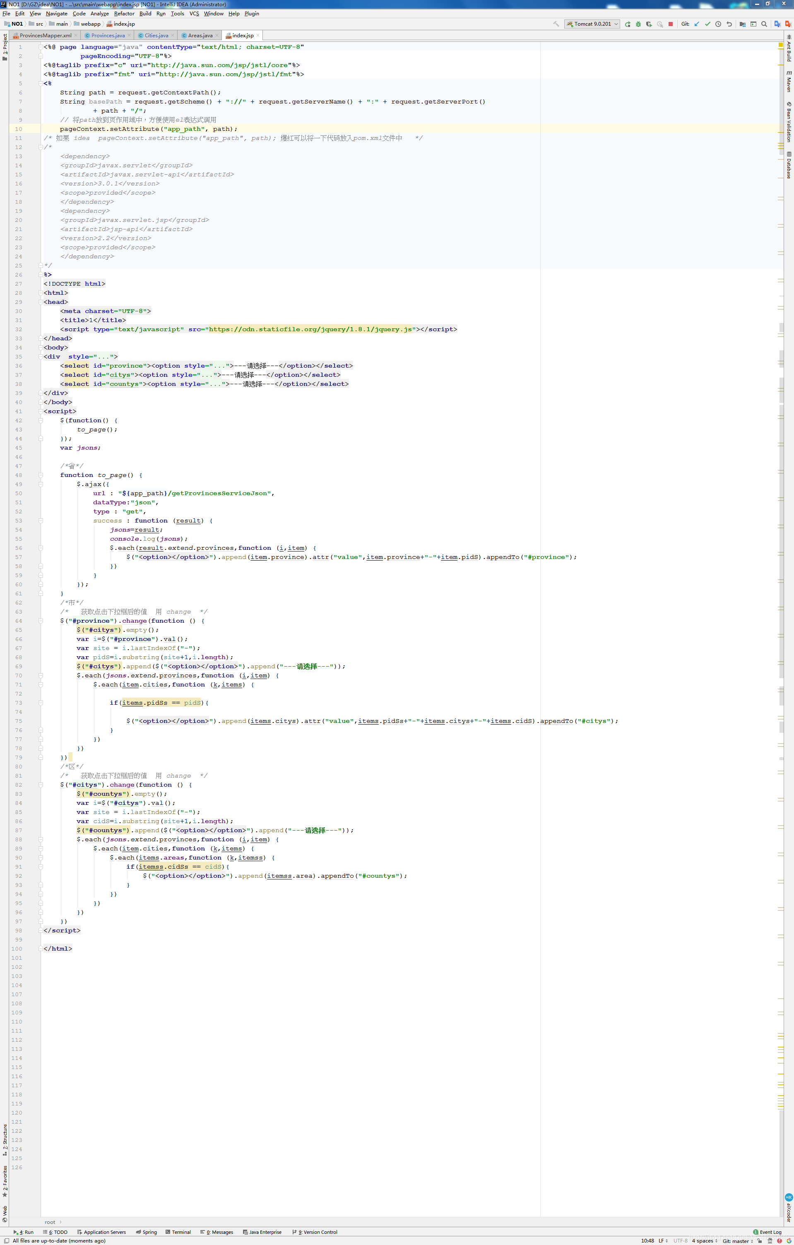Collapse the script block on line 41
Screen dimensions: 794x1245
(x=40, y=412)
